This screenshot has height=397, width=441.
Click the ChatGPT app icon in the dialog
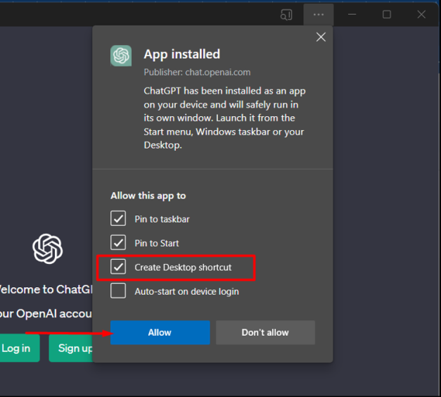point(121,56)
